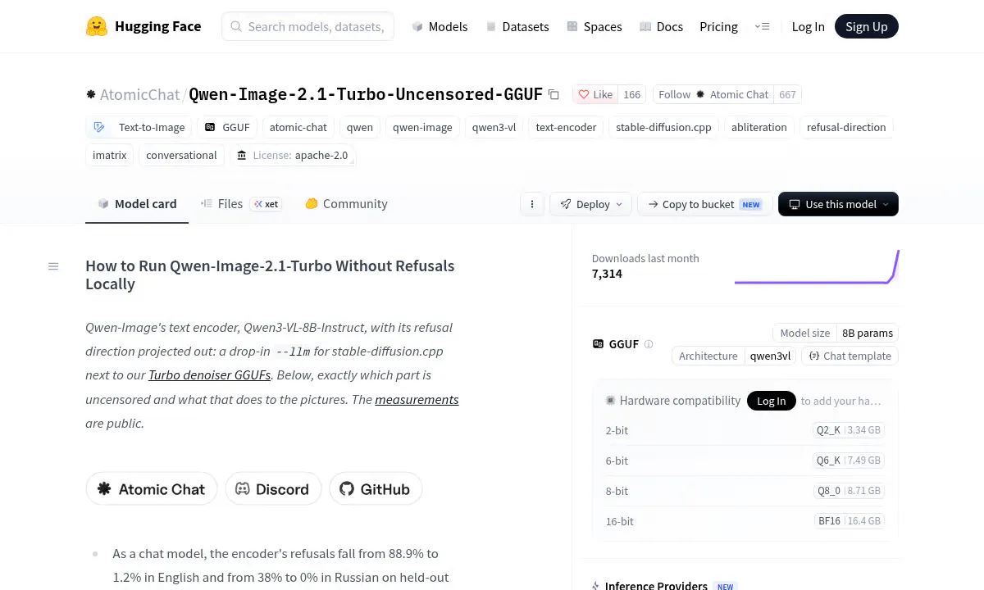Select the imatrix tag
Screen dimensions: 984x590
pos(110,155)
